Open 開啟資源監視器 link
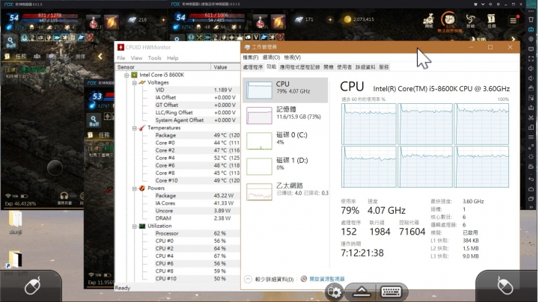Image resolution: width=539 pixels, height=302 pixels. click(x=327, y=279)
